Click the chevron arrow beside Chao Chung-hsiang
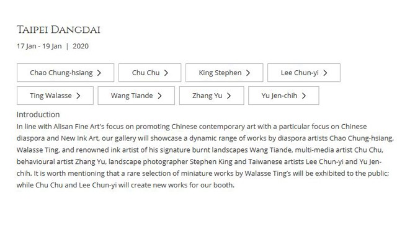Screen dimensions: 397x239 point(99,73)
